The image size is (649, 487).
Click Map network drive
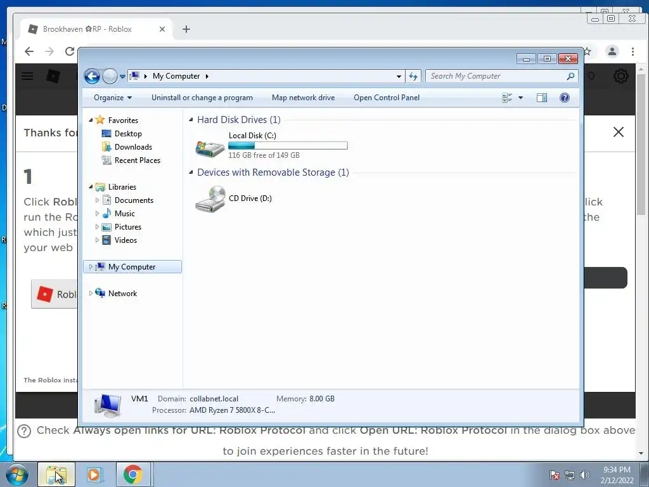pyautogui.click(x=304, y=98)
